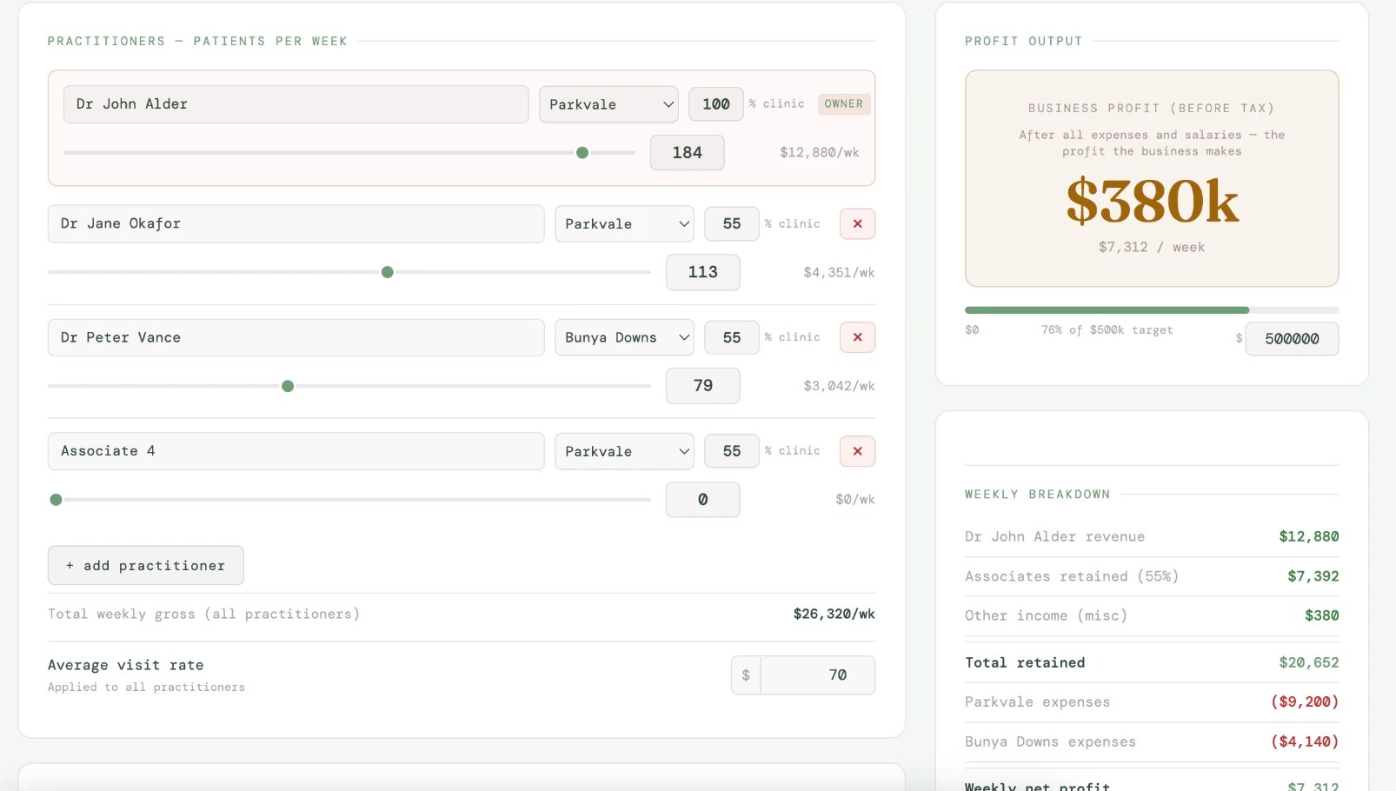1396x791 pixels.
Task: Click the average visit rate field showing 70
Action: 817,675
